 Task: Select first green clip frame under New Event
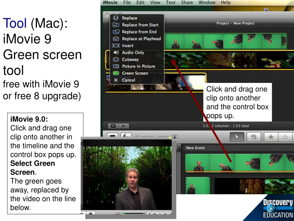[x=198, y=163]
